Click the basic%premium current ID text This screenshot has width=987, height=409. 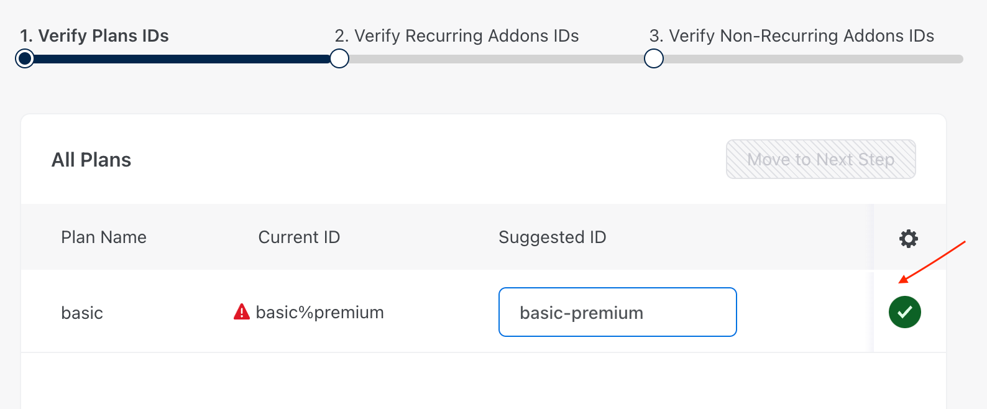tap(319, 313)
